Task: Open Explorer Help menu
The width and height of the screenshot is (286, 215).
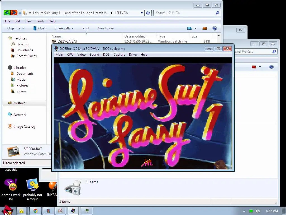Action: point(52,21)
